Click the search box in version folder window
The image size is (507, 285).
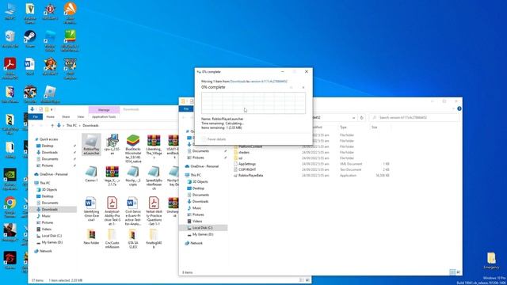pos(414,118)
